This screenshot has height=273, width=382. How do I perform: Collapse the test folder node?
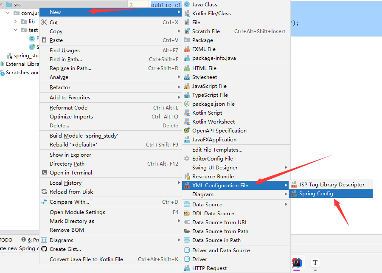tap(16, 30)
